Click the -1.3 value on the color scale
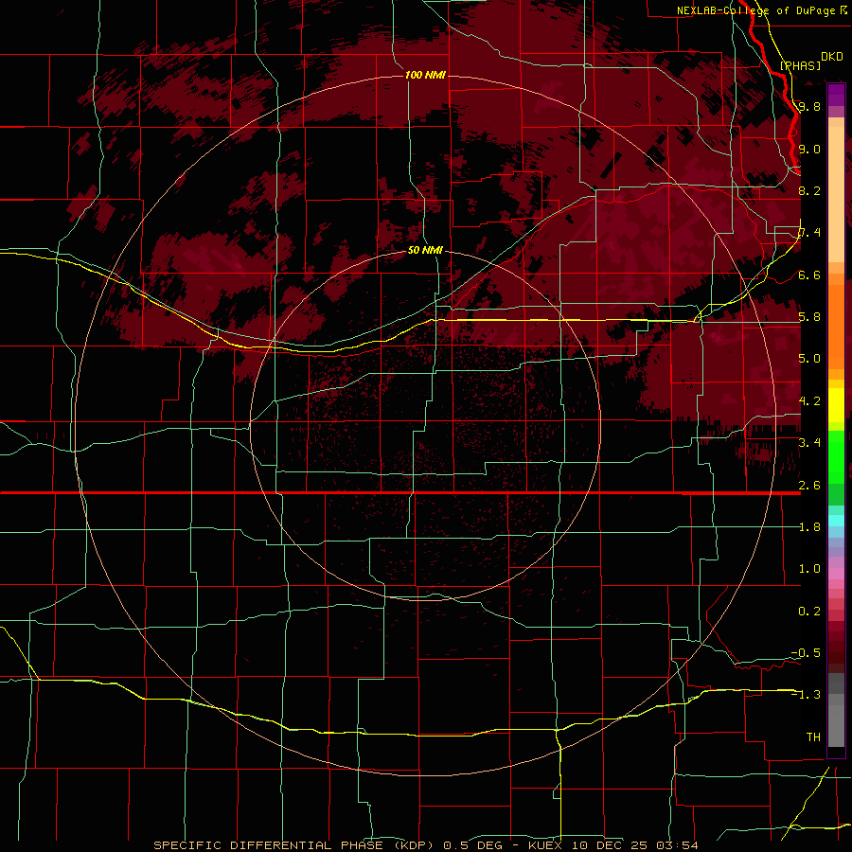Screen dimensions: 852x852 pos(806,695)
